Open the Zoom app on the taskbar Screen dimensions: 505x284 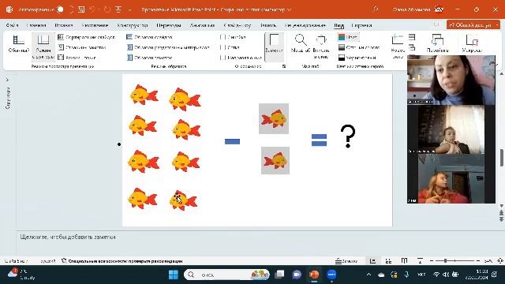click(x=331, y=275)
